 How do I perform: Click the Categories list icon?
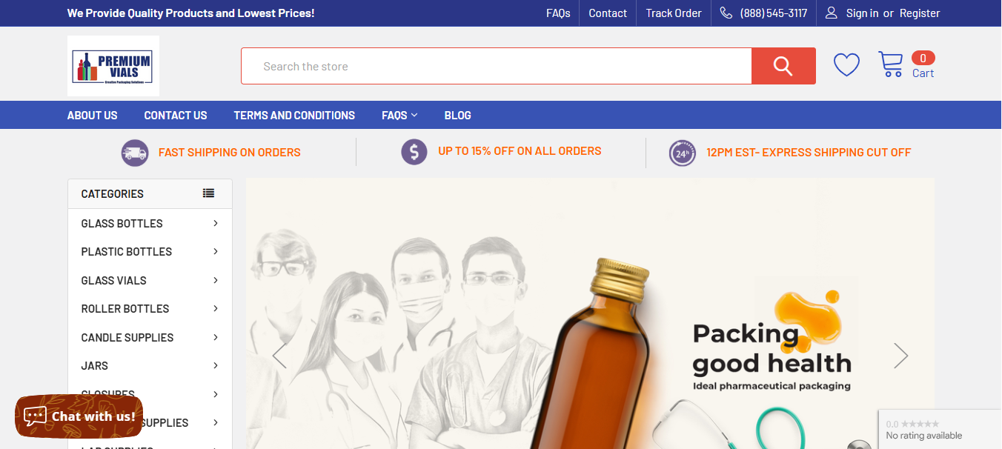pos(210,193)
